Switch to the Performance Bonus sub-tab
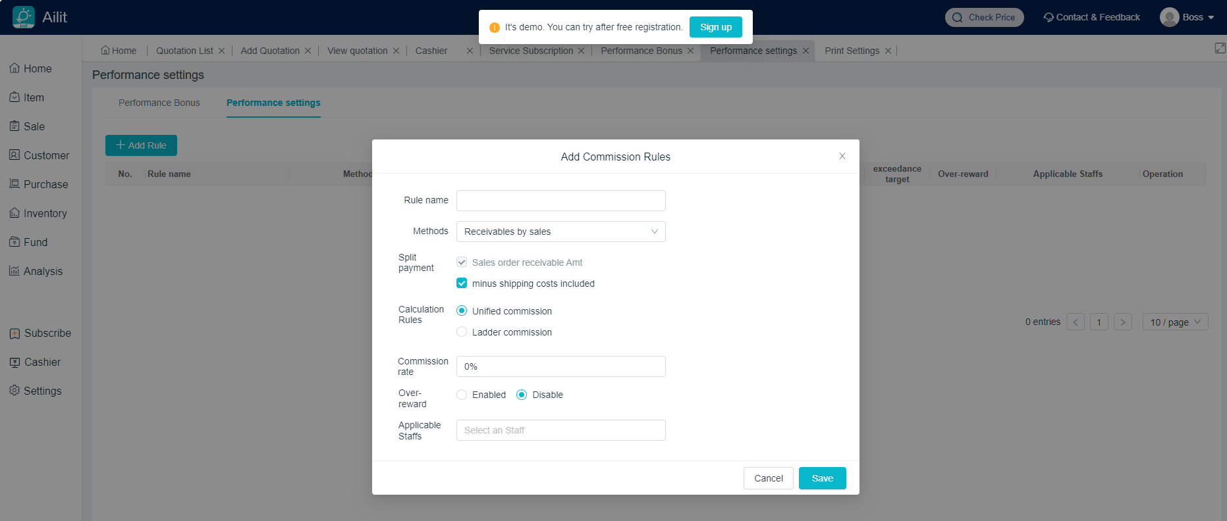The width and height of the screenshot is (1227, 521). coord(159,103)
